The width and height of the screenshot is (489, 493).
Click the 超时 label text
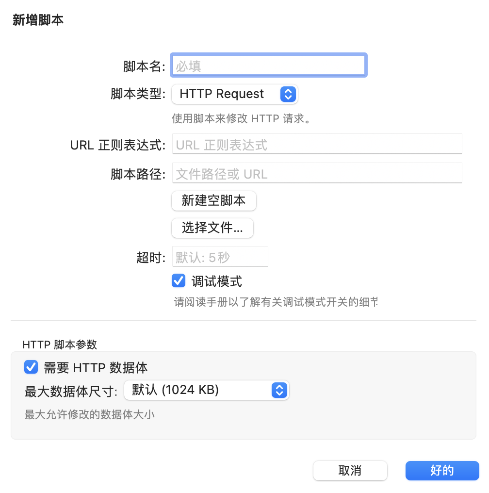point(151,257)
